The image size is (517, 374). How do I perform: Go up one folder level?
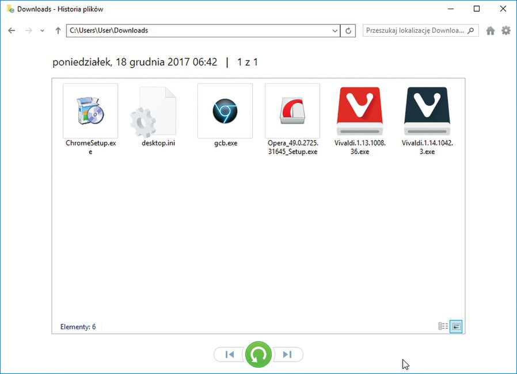click(58, 30)
